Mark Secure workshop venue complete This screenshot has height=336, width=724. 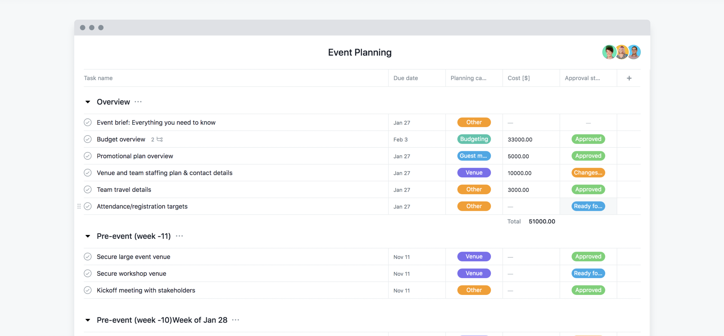[x=88, y=274]
